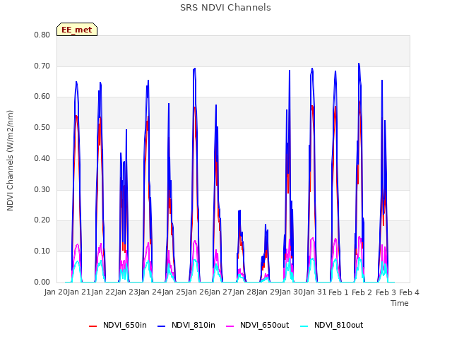Click the x-axis title Time
452x339 pixels.
pyautogui.click(x=400, y=303)
